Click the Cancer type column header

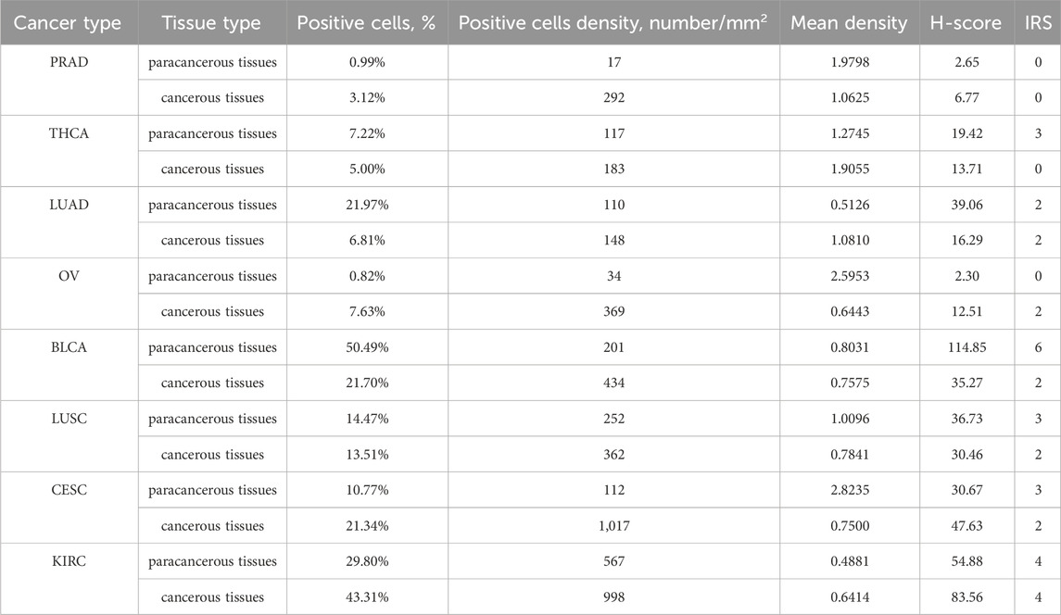[68, 23]
